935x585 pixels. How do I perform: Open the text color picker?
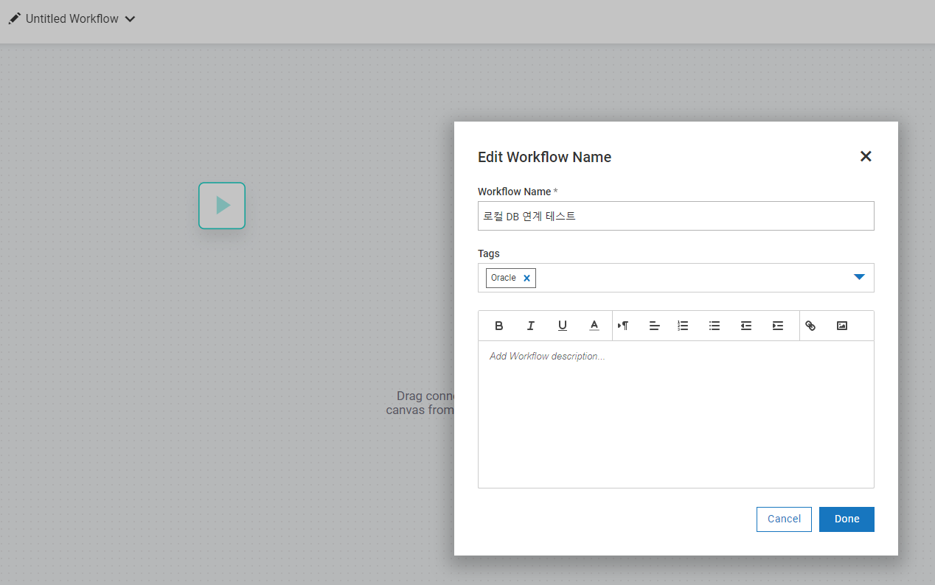tap(594, 326)
